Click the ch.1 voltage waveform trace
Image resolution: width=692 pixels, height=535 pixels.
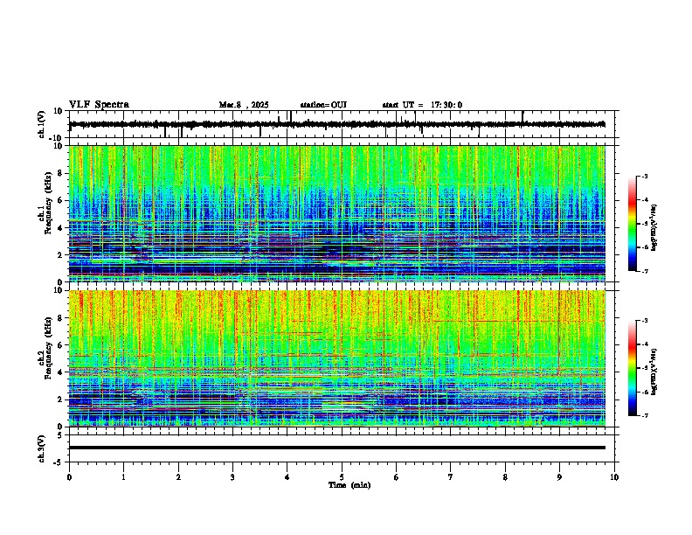[336, 124]
